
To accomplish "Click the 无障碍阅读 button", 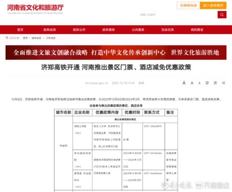I will click(x=188, y=5).
